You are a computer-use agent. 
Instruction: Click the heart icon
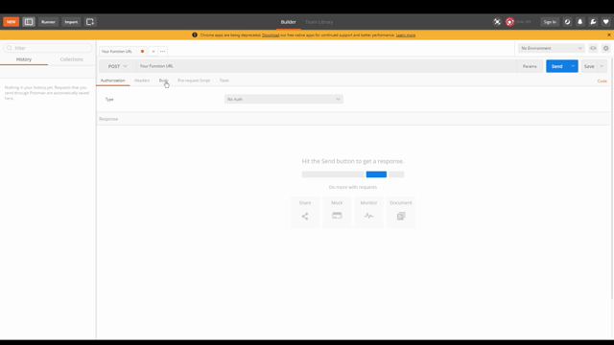pos(605,22)
